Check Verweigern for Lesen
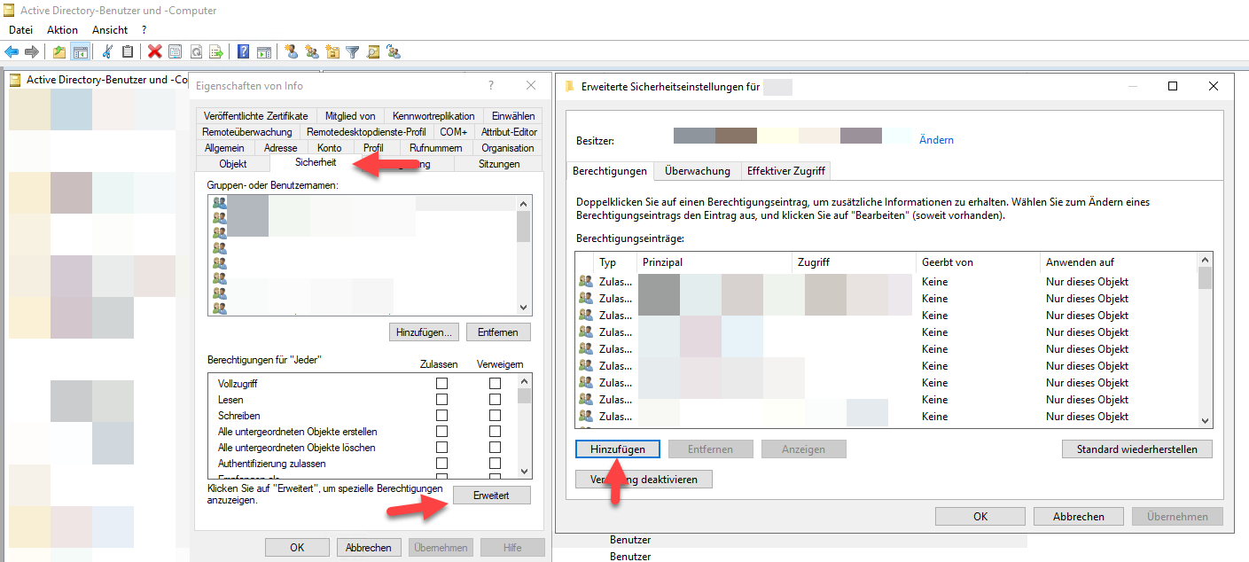This screenshot has width=1249, height=562. click(495, 399)
